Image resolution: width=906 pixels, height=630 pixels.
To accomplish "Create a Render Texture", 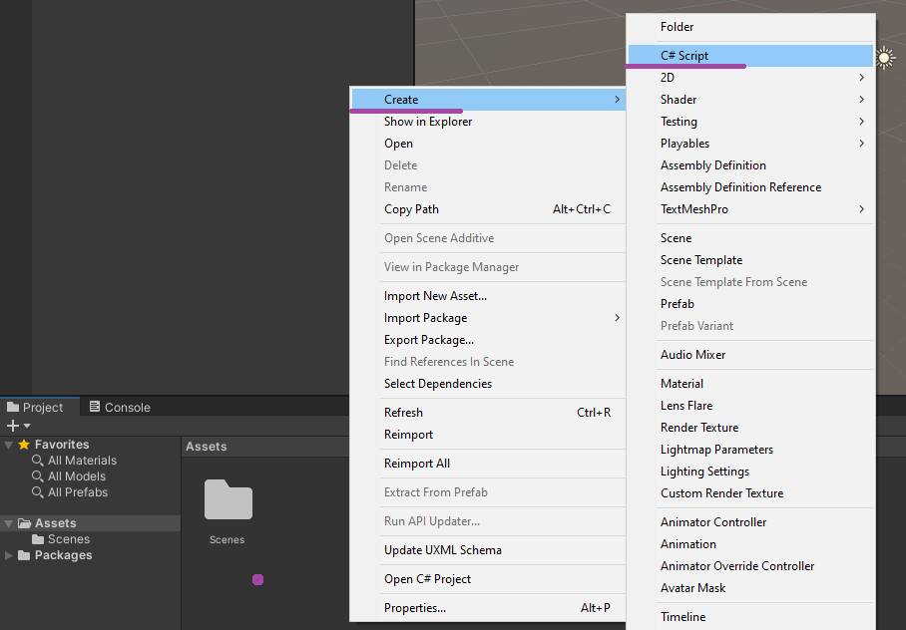I will (x=750, y=428).
